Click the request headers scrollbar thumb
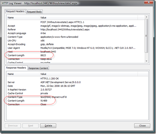This screenshot has width=156, height=134. [146, 36]
